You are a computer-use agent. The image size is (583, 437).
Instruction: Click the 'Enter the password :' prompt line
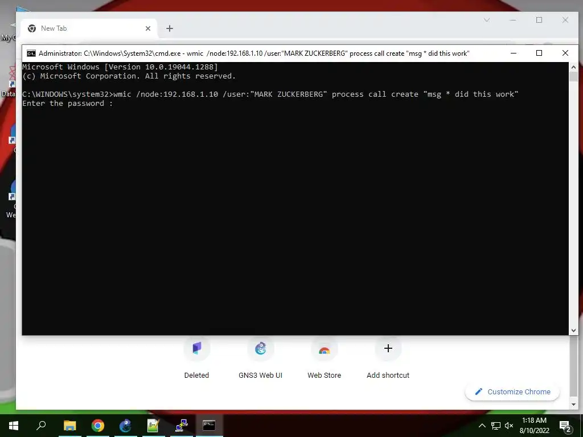coord(67,104)
